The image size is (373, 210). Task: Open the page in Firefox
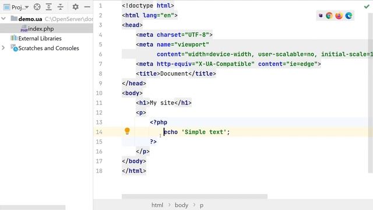point(339,16)
